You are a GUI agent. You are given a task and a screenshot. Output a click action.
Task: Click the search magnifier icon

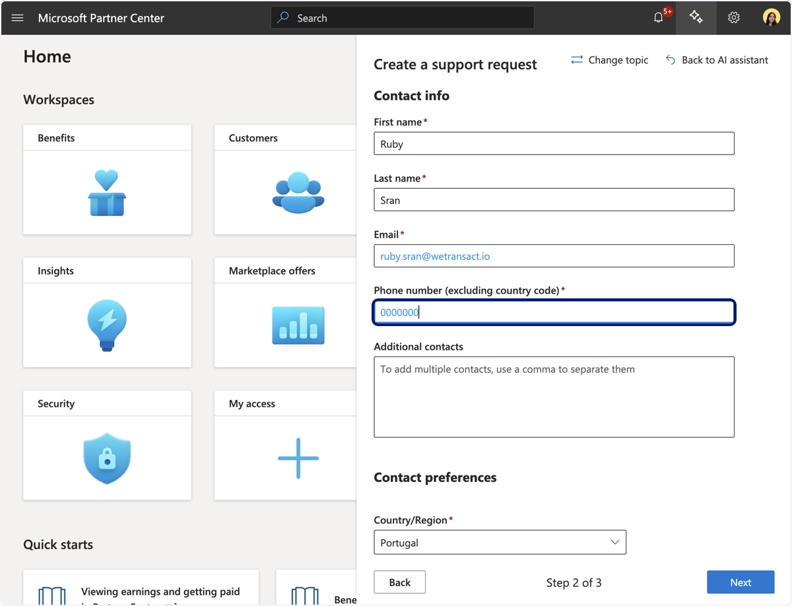pyautogui.click(x=283, y=18)
